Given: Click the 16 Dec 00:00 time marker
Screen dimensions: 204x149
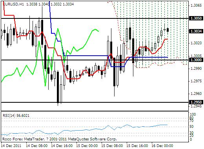Looking at the screenshot, I should pyautogui.click(x=162, y=146).
